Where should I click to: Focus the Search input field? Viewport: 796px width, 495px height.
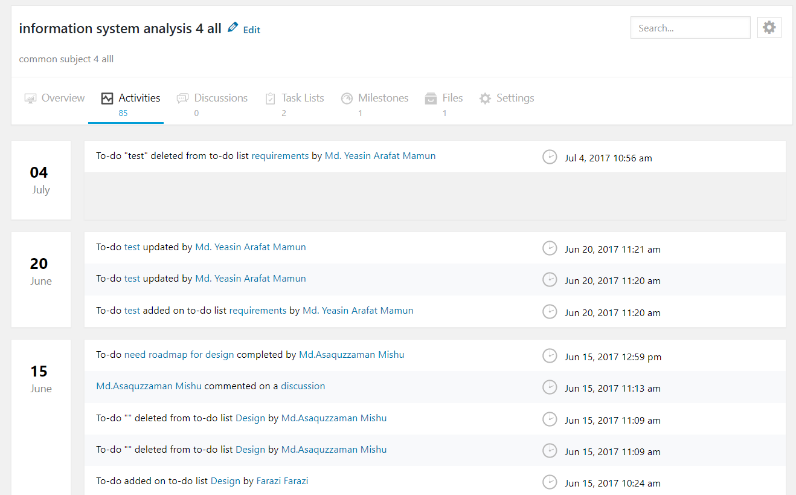pos(690,28)
